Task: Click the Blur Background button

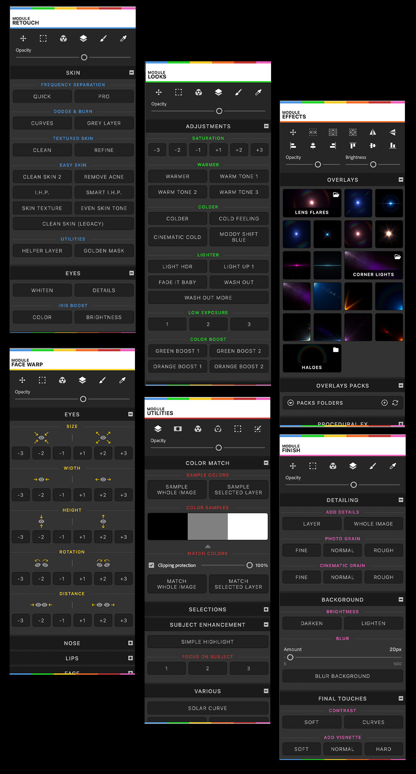Action: click(x=342, y=676)
